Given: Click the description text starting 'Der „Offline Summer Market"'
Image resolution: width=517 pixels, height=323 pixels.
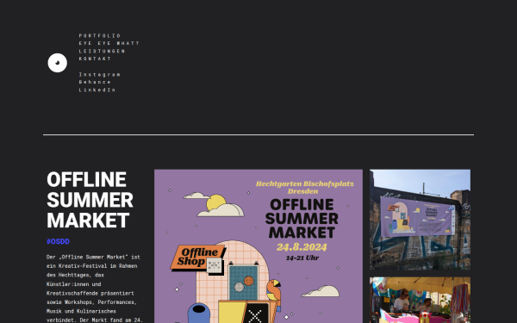Looking at the screenshot, I should 95,288.
